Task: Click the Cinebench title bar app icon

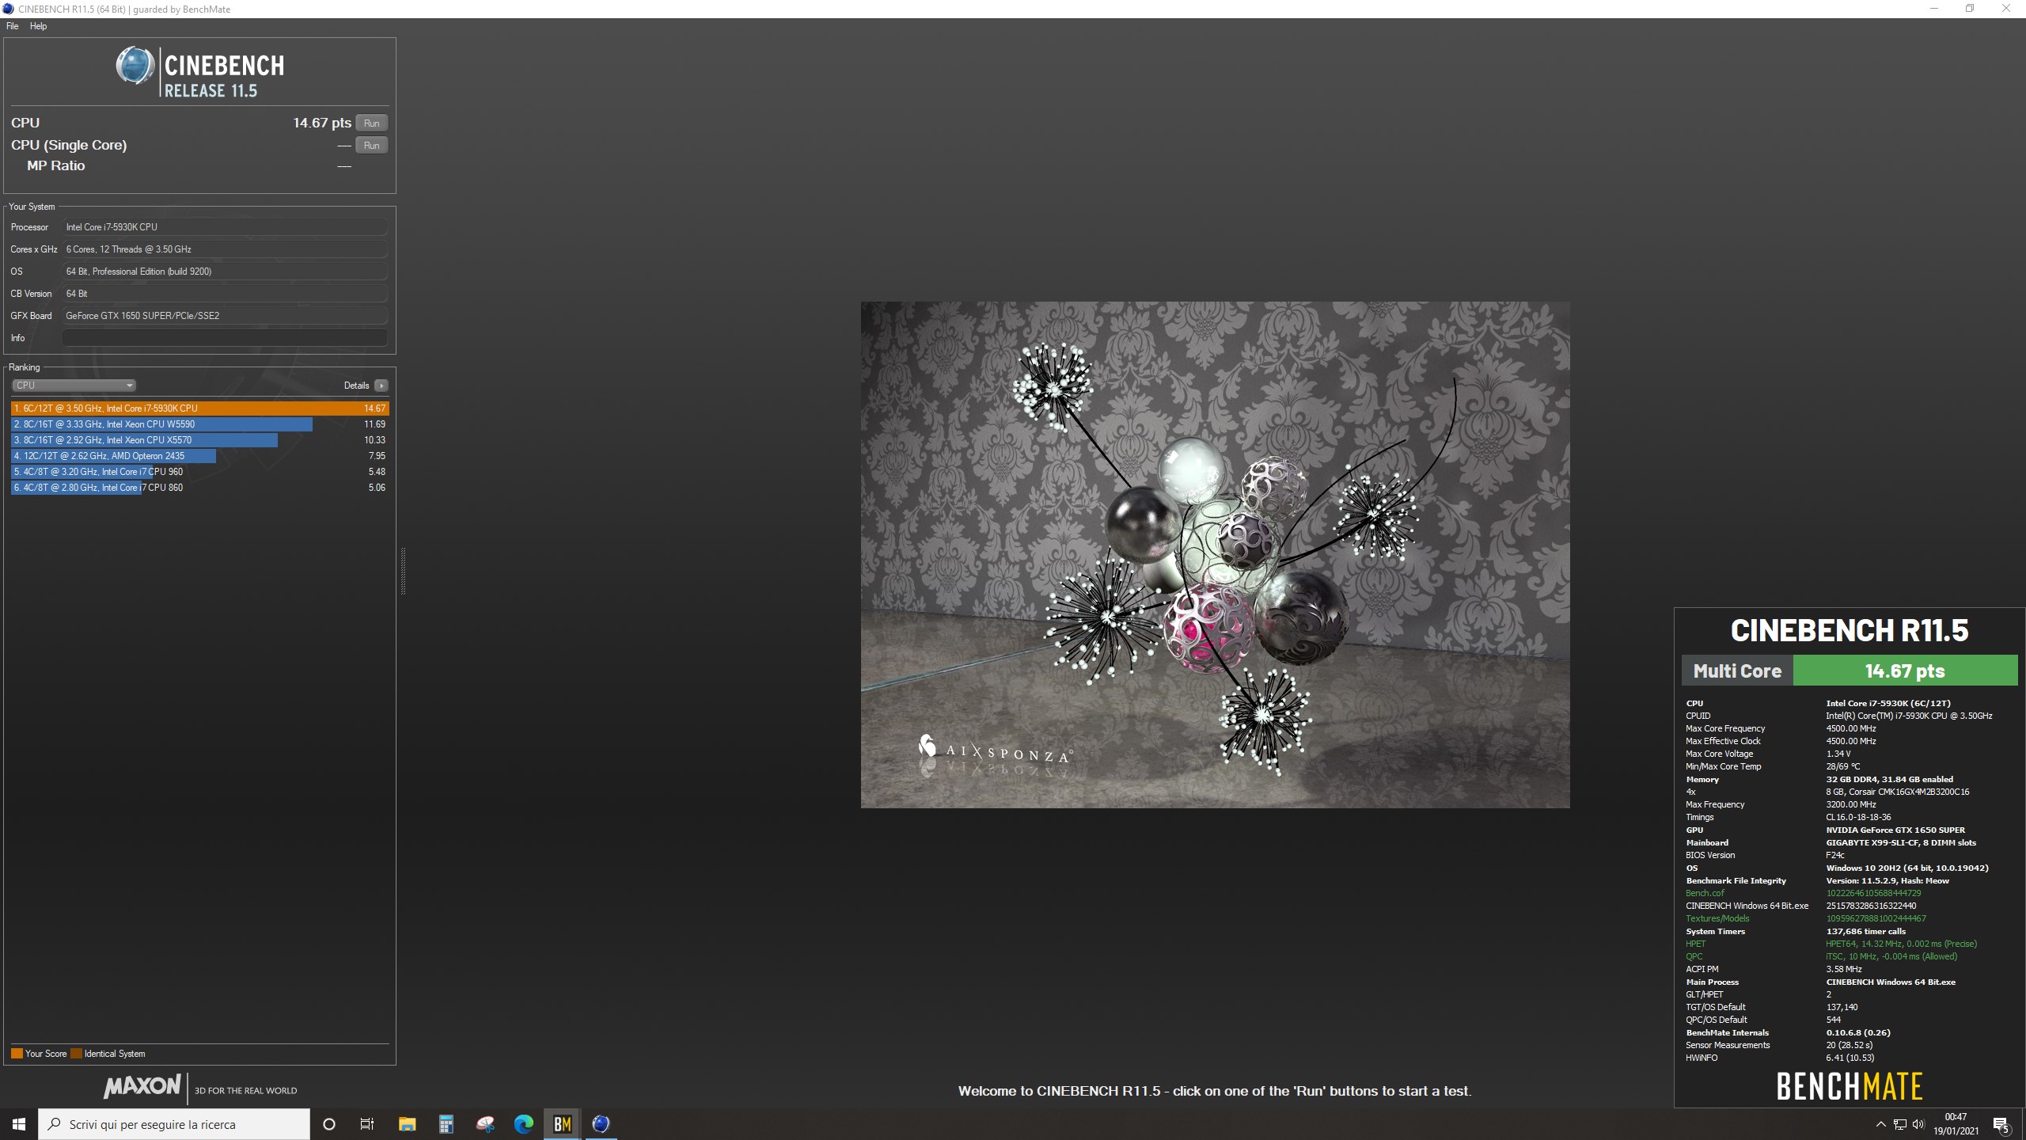Action: (x=9, y=9)
